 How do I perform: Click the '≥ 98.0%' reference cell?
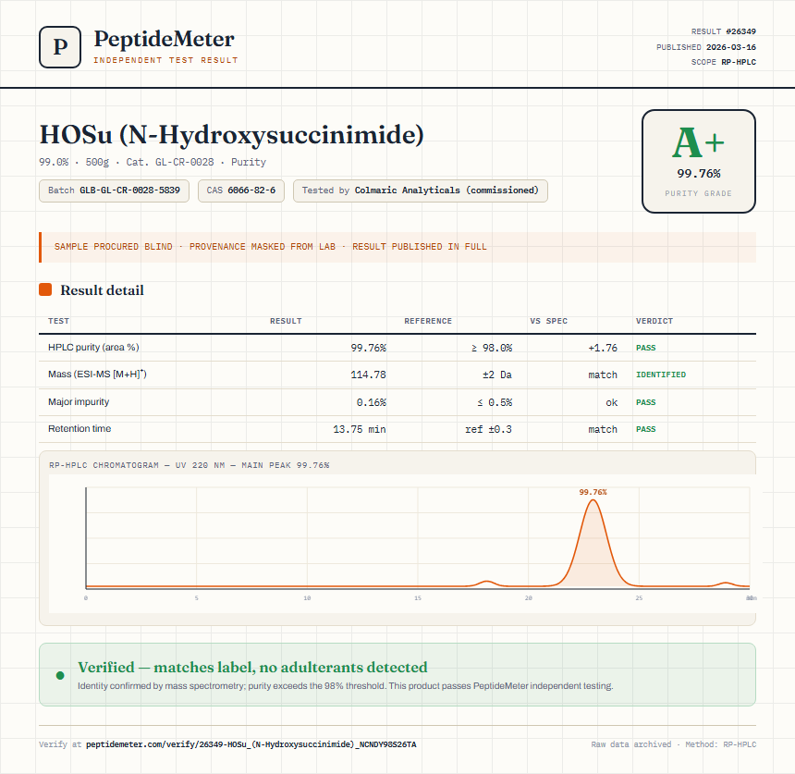pyautogui.click(x=492, y=348)
